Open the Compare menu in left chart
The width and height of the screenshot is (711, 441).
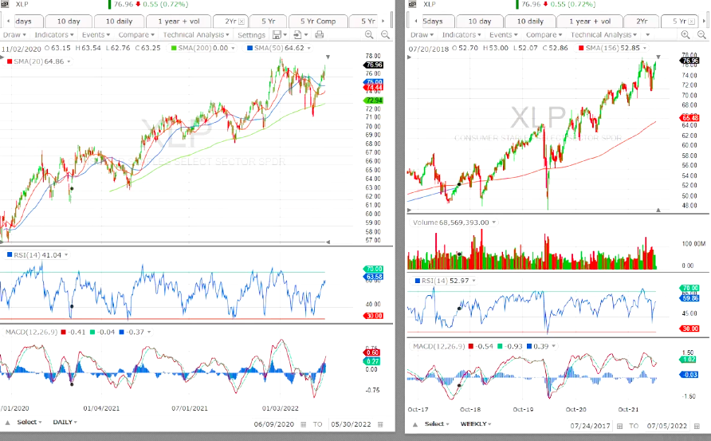point(136,34)
